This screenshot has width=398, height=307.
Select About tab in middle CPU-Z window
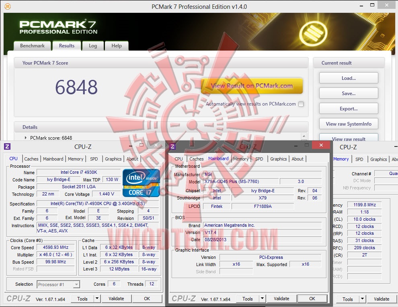[297, 159]
